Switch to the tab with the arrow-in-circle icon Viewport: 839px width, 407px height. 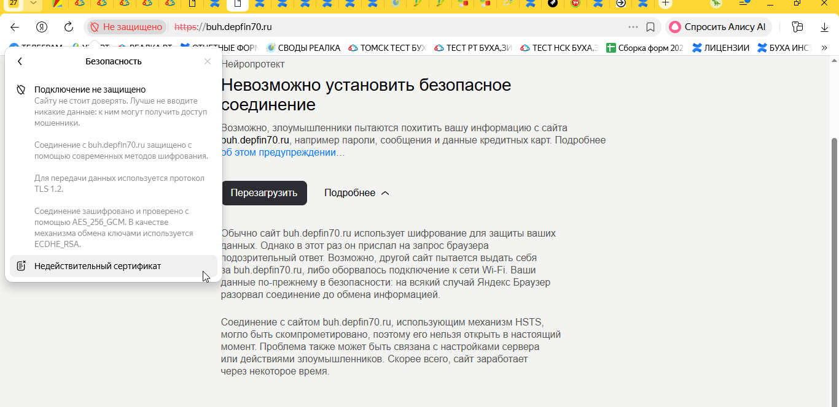pos(620,3)
